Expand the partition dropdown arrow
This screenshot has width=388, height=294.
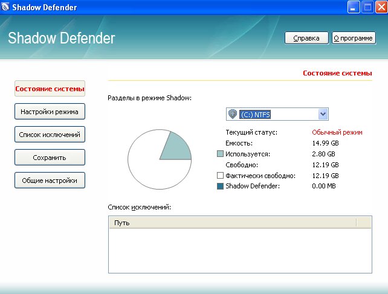point(323,114)
